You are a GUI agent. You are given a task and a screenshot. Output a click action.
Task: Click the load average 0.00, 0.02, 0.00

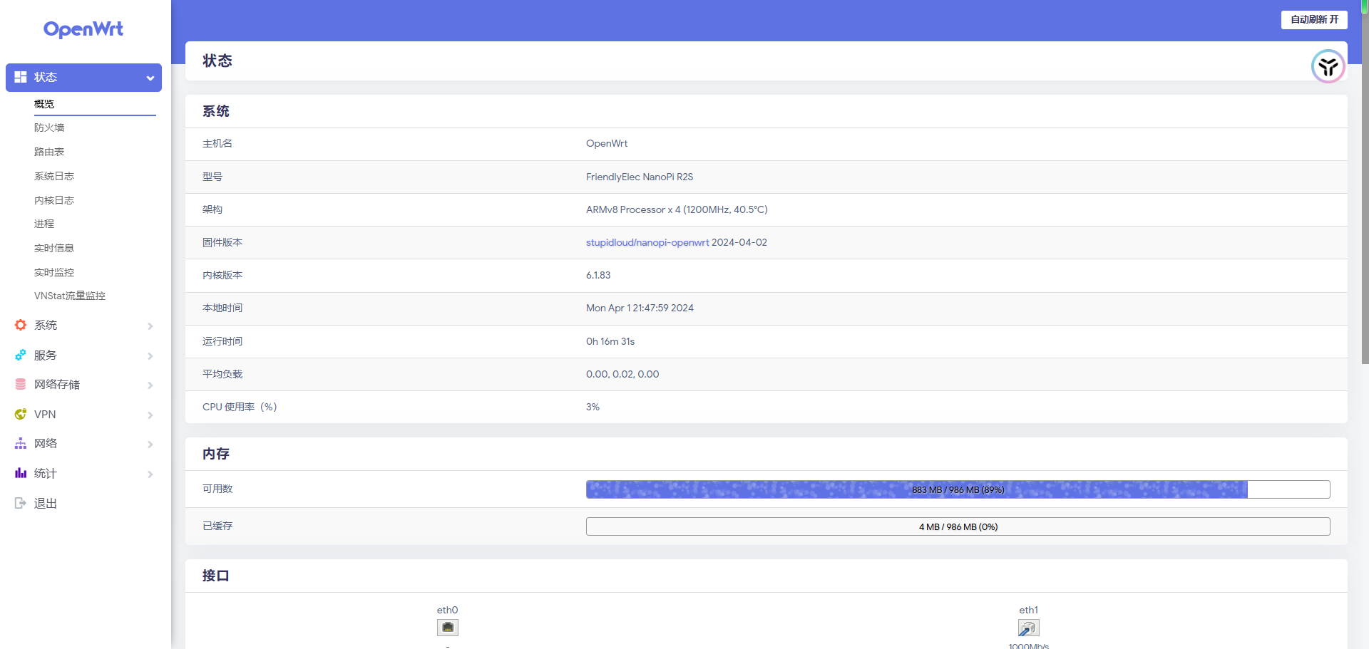[x=622, y=374]
